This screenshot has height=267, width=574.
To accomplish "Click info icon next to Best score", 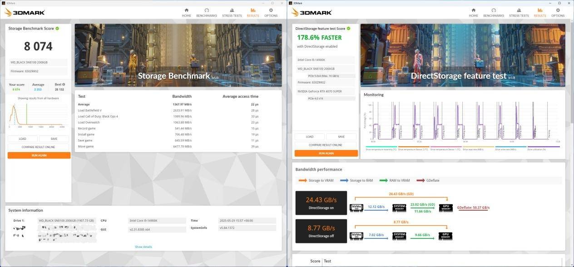I will 64,84.
